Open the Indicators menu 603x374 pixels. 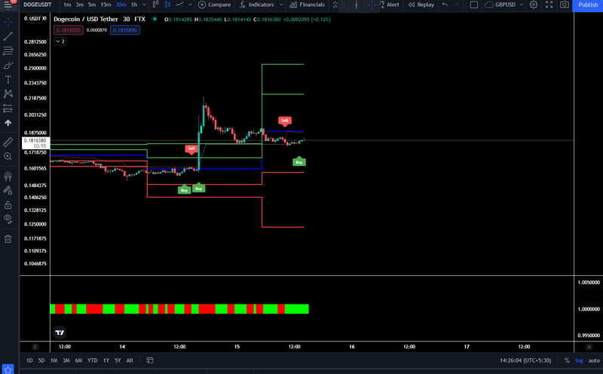[x=261, y=5]
